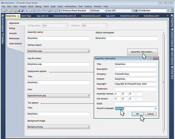
Task: Click Cancel in Assembly Information dialog
Action: click(x=150, y=114)
